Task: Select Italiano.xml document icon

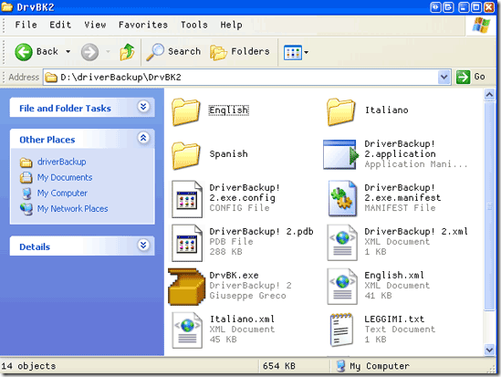Action: pyautogui.click(x=187, y=330)
